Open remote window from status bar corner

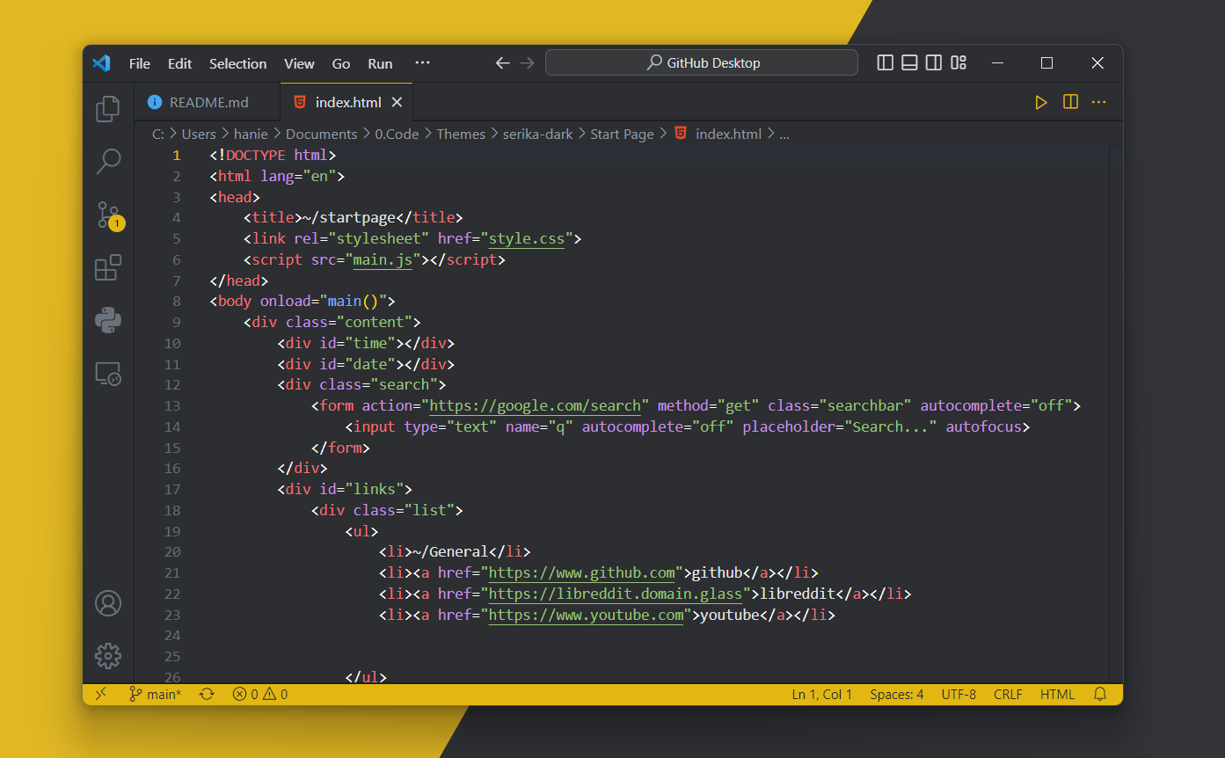click(x=100, y=694)
